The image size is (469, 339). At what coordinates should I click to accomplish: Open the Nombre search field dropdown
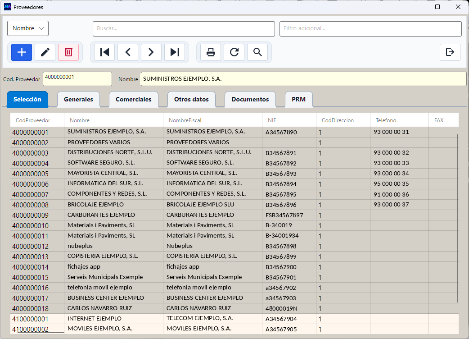click(28, 28)
